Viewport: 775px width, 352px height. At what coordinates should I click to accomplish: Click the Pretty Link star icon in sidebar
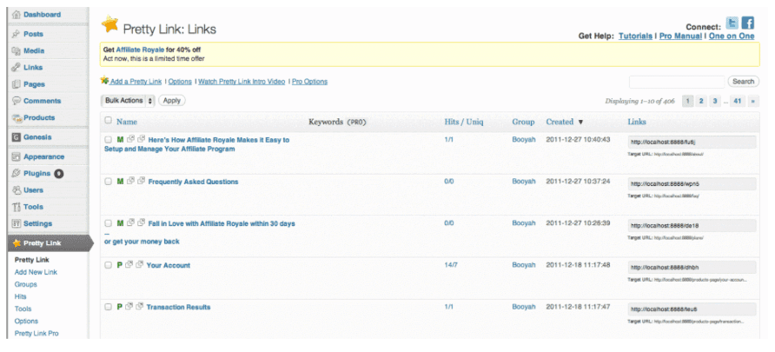click(x=15, y=243)
